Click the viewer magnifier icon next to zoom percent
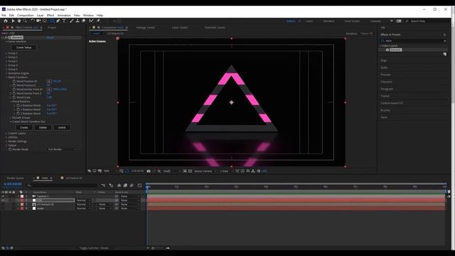 click(x=122, y=171)
